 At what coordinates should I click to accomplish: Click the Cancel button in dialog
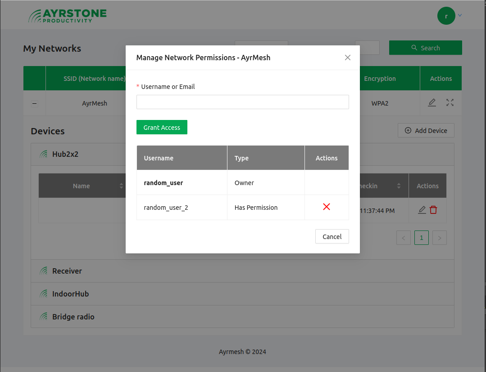[x=332, y=236]
